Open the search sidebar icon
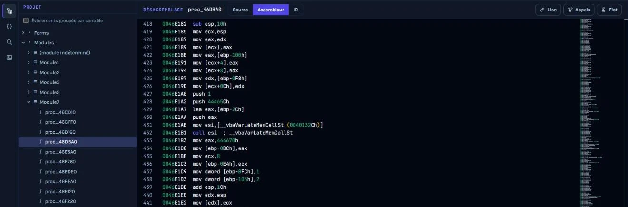Screen dimensions: 628x207 pyautogui.click(x=9, y=42)
